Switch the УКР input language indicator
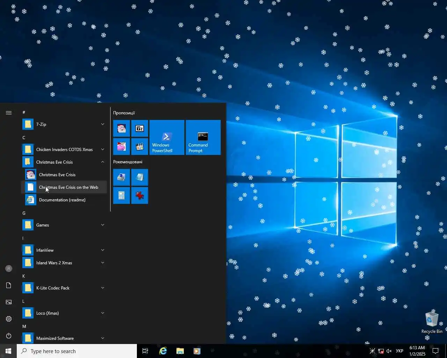 400,351
